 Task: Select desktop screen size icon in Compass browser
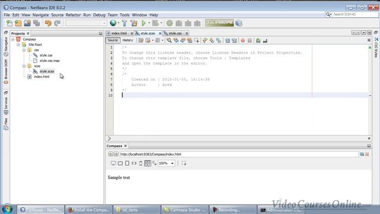pyautogui.click(x=113, y=163)
